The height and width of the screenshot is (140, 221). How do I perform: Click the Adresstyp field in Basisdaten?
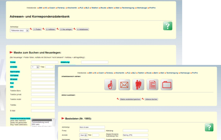pyautogui.click(x=92, y=127)
